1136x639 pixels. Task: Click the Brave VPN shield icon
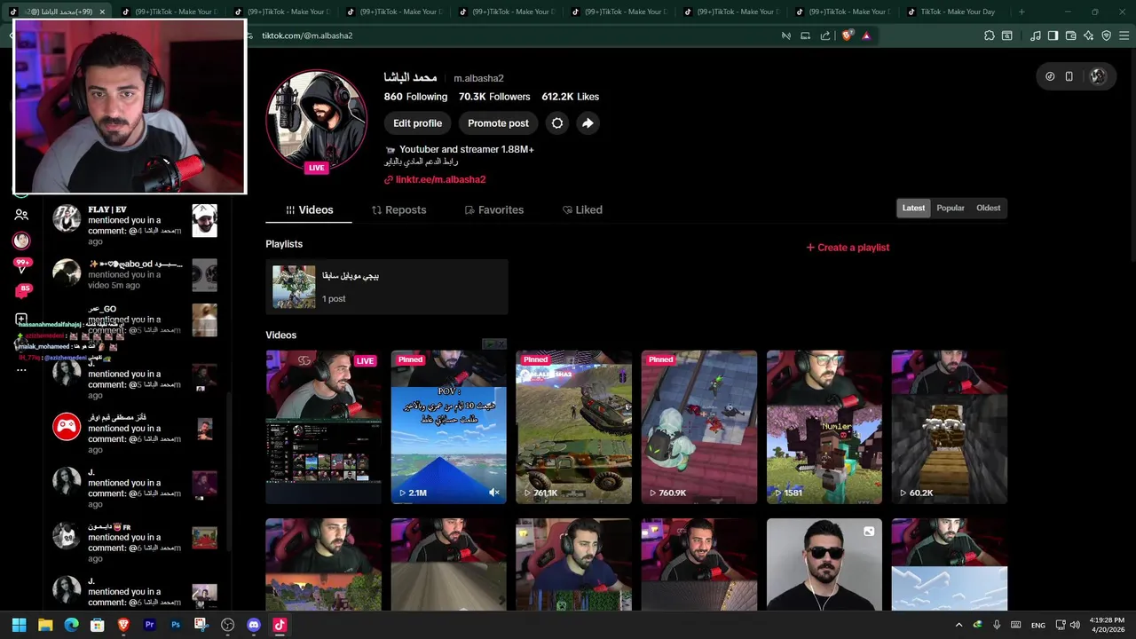[1106, 35]
